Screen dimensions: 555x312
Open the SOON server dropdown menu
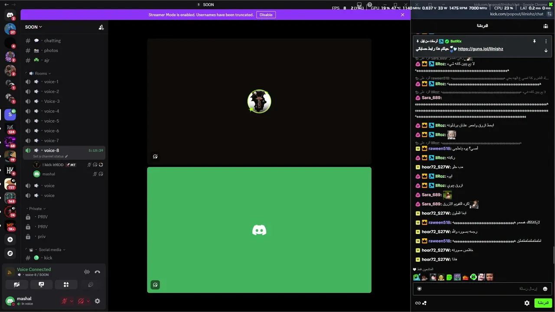33,27
